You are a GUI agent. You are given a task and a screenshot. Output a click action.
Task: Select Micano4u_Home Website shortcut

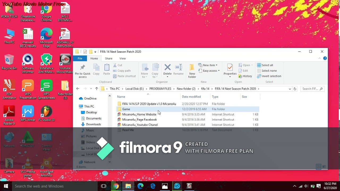(x=188, y=114)
